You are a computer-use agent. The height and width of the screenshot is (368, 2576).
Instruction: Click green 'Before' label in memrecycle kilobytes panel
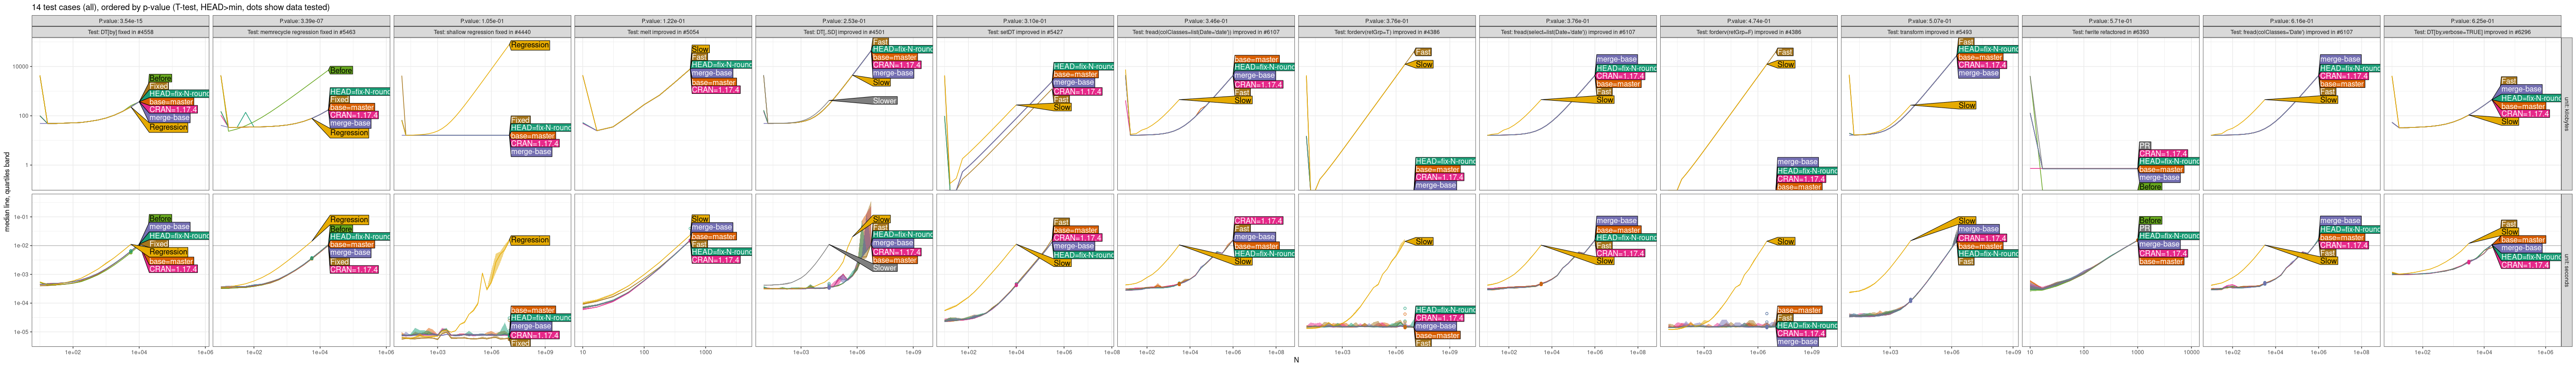(x=341, y=70)
